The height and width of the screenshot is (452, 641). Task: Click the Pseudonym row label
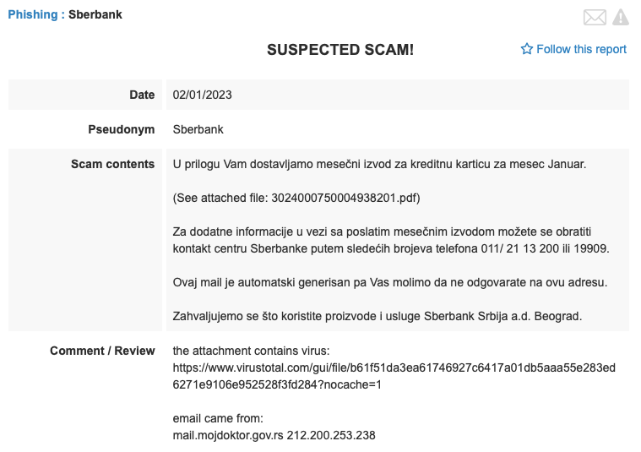click(x=122, y=129)
